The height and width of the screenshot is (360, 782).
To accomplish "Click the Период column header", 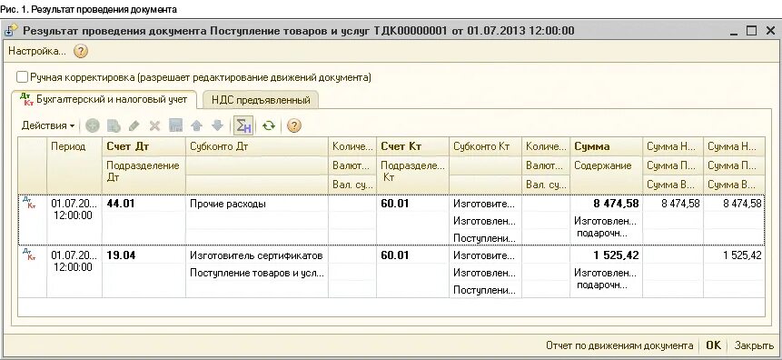I will coord(74,165).
